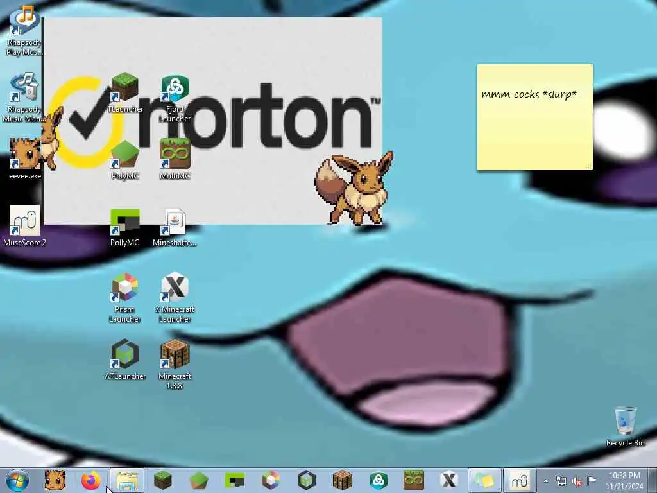Screen dimensions: 657x493
Task: Launch Firefox from taskbar
Action: coord(91,480)
